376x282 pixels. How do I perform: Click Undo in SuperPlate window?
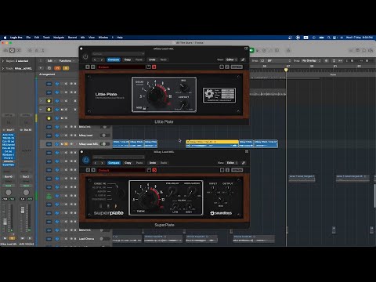click(153, 163)
